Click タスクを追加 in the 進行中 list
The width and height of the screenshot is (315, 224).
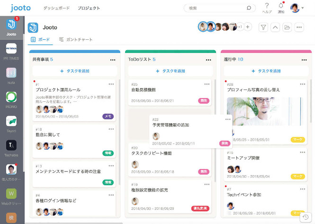pyautogui.click(x=266, y=71)
